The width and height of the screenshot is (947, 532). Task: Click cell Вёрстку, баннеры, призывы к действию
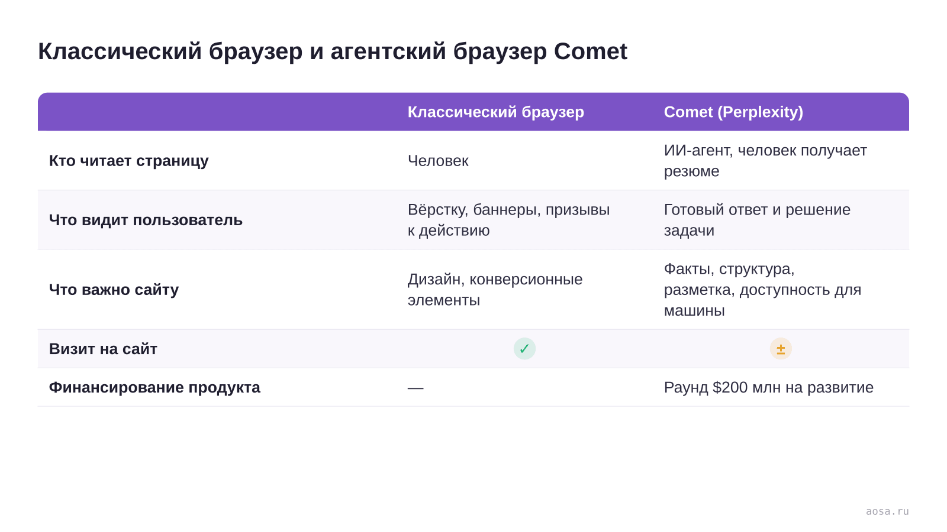pyautogui.click(x=508, y=220)
